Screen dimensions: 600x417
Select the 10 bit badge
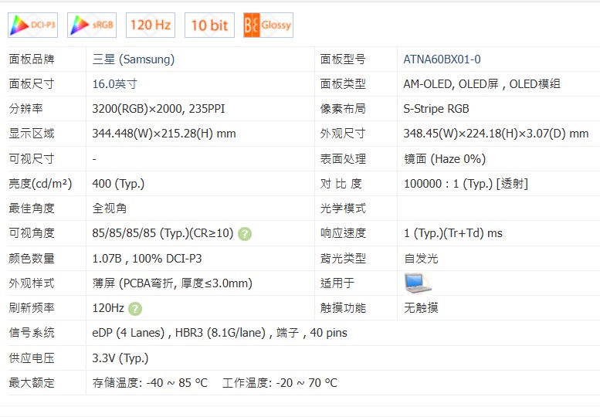(208, 25)
